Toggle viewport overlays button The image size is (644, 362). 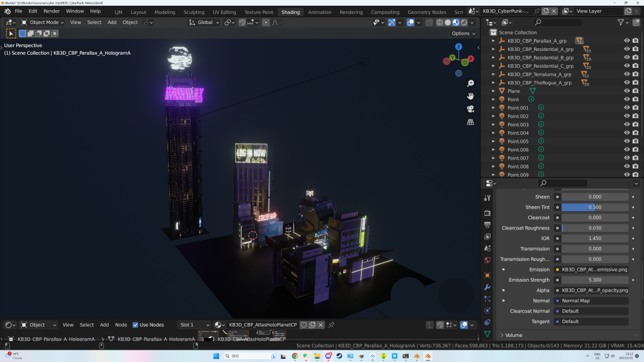(410, 23)
